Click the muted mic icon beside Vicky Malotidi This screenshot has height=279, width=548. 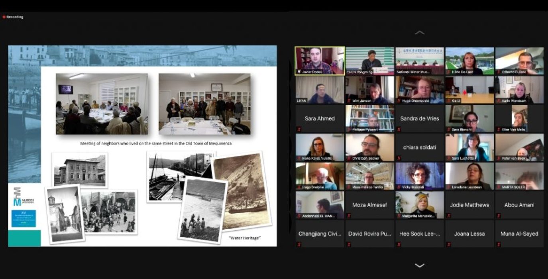coord(399,187)
